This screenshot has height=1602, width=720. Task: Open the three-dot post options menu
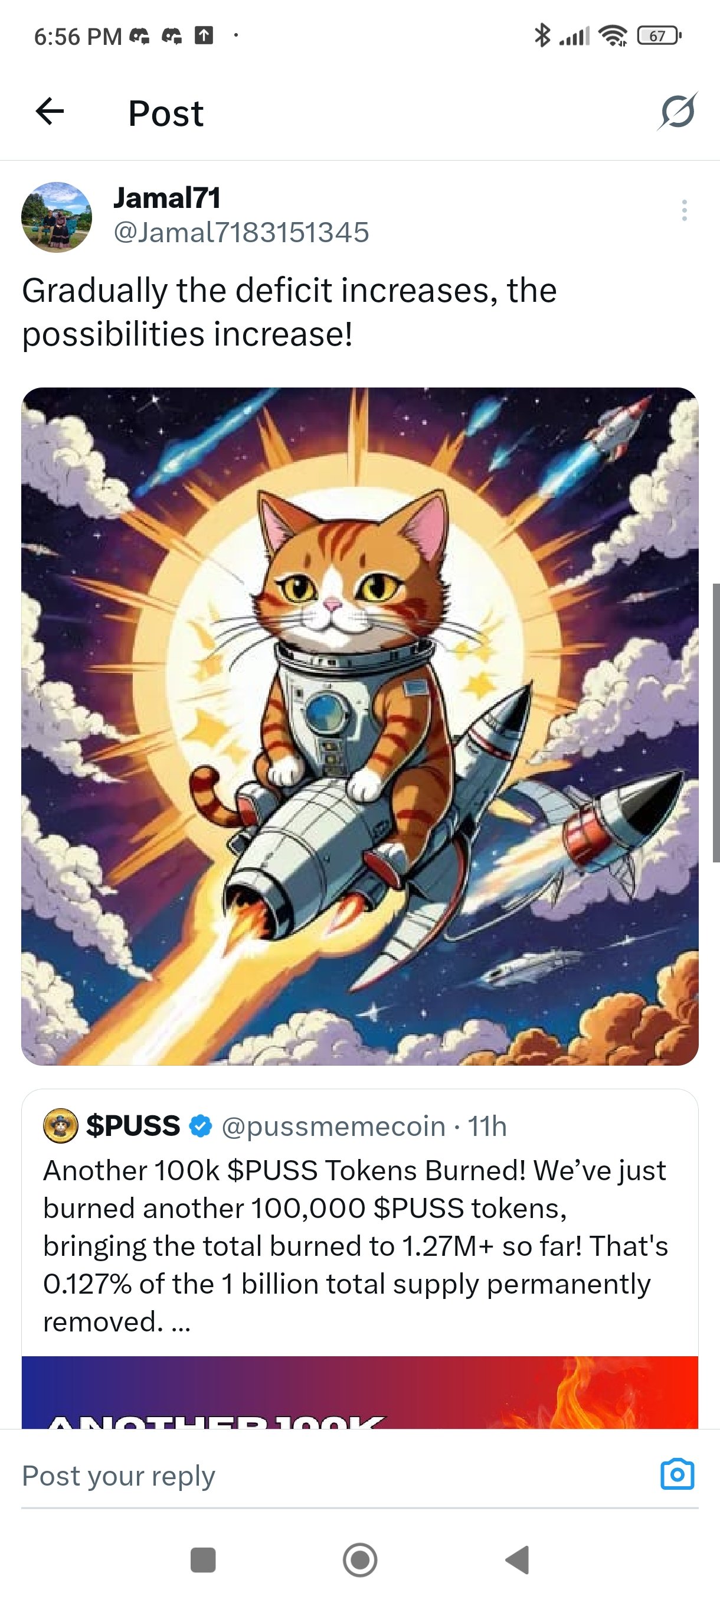pyautogui.click(x=684, y=210)
